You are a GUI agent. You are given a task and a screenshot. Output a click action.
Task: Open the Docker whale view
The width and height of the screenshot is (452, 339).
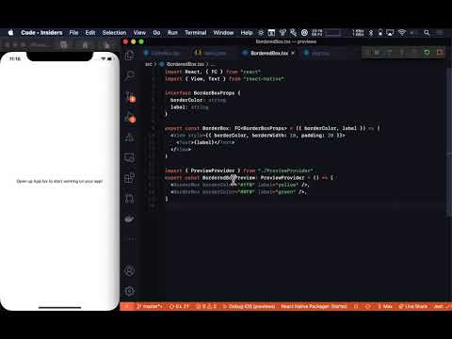[129, 218]
